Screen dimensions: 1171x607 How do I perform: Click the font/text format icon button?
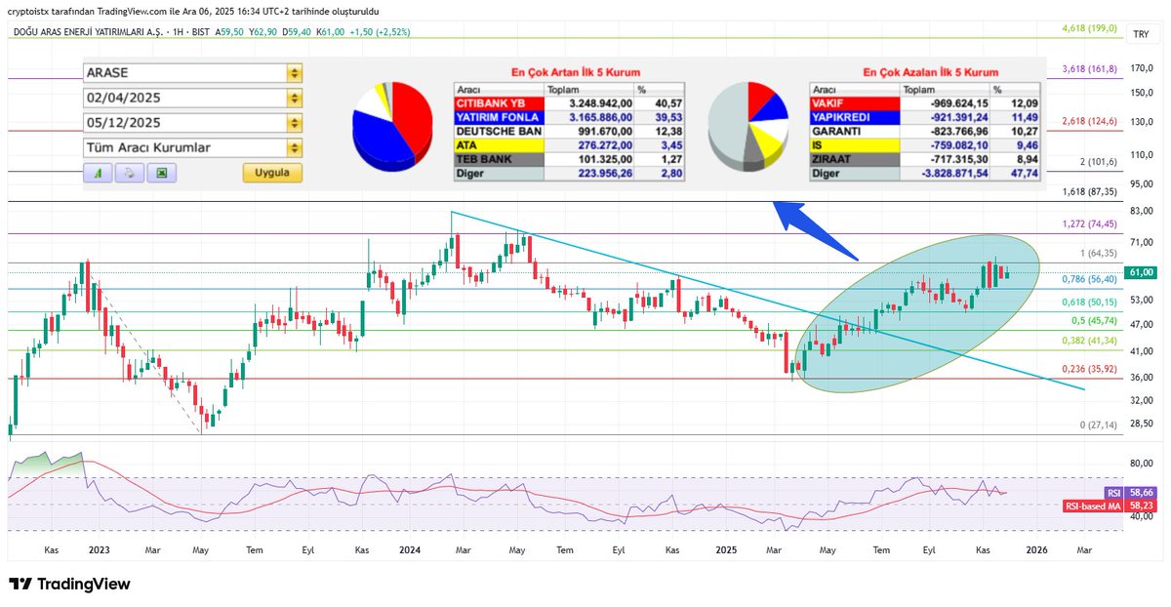pyautogui.click(x=99, y=173)
